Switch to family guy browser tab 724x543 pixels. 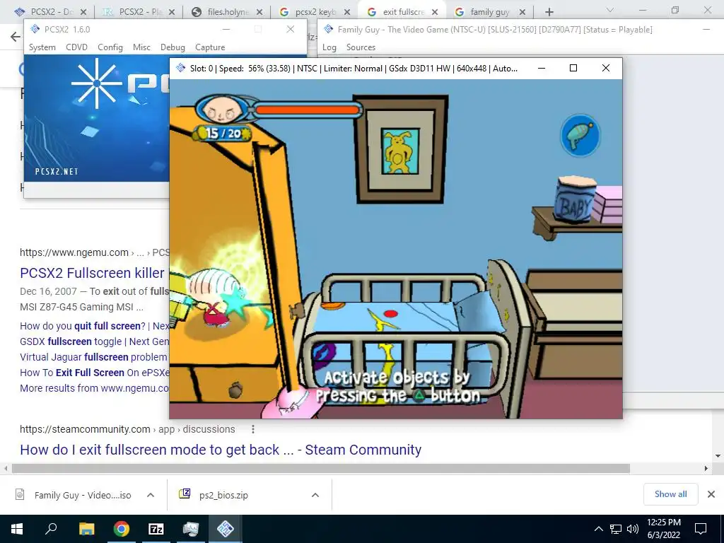click(489, 12)
